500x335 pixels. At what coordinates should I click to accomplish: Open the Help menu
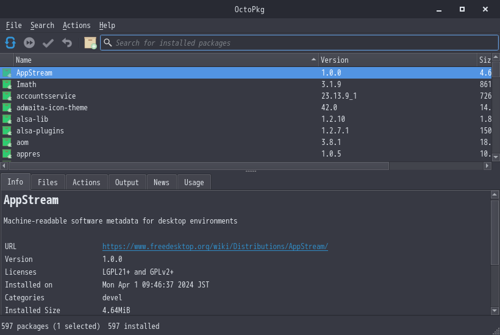click(x=107, y=26)
